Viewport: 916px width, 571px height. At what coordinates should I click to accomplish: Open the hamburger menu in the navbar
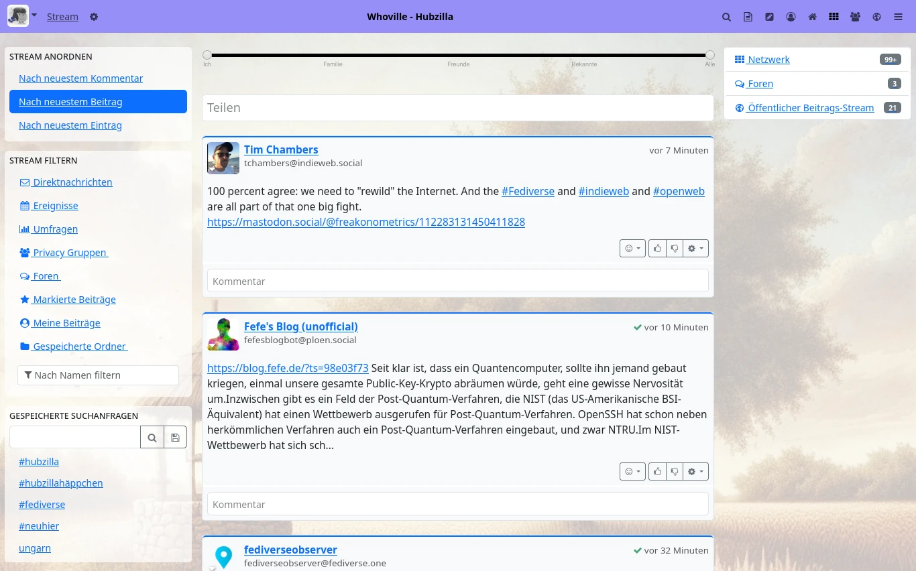click(x=898, y=17)
